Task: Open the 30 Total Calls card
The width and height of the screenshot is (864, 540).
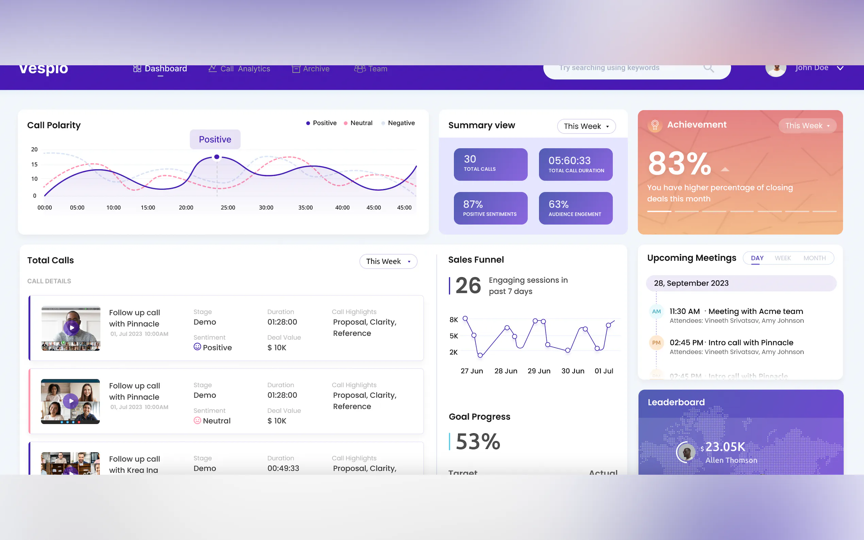Action: 491,164
